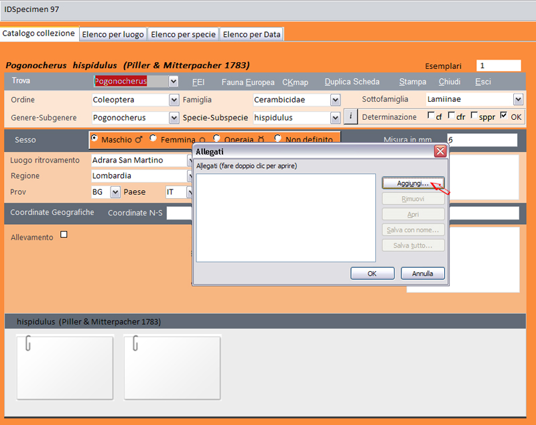This screenshot has width=536, height=425.
Task: Select the Maschio radio button
Action: click(x=94, y=139)
